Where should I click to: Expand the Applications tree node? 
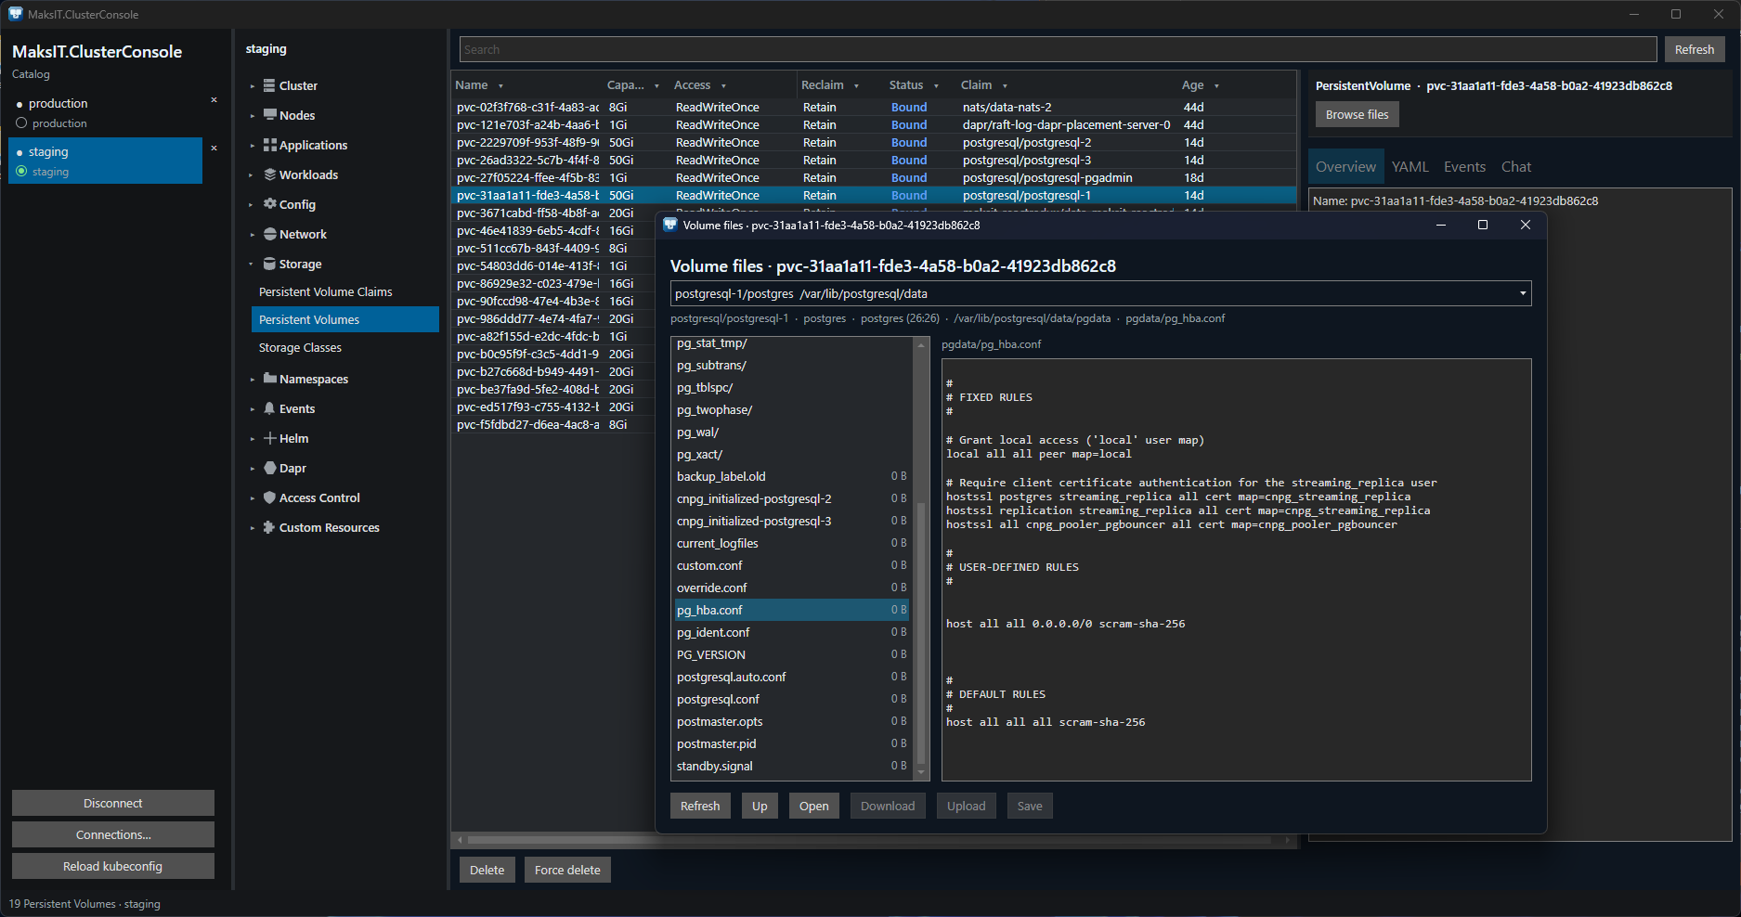point(253,146)
